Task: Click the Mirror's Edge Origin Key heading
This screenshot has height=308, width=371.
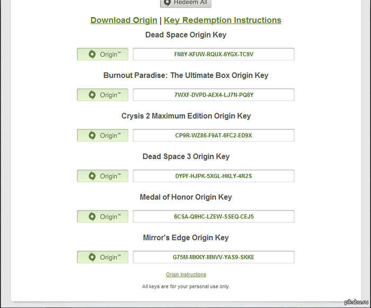Action: pyautogui.click(x=186, y=237)
